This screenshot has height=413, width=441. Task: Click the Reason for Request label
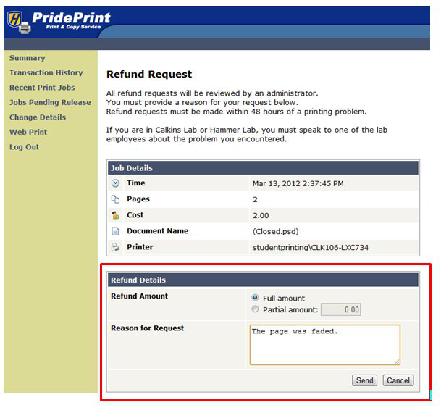pyautogui.click(x=147, y=328)
